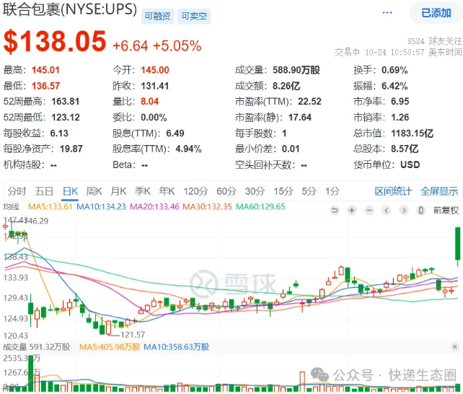Close the volume panel with X icon

point(455,347)
